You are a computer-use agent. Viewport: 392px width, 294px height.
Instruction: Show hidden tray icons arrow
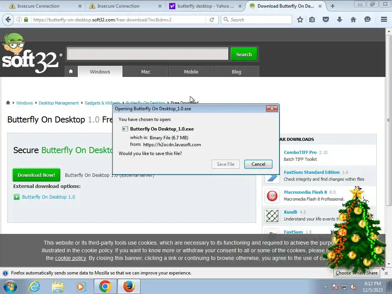325,287
